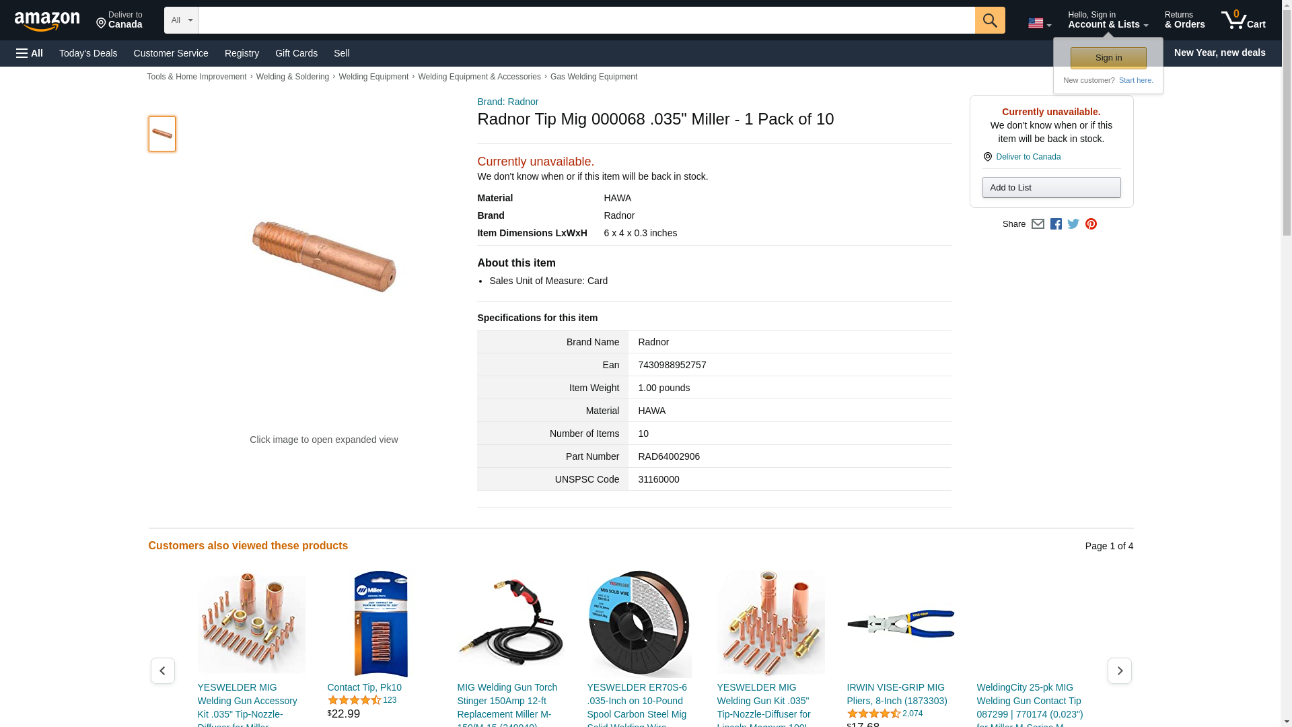Image resolution: width=1292 pixels, height=727 pixels.
Task: Open the shopping cart
Action: (1243, 20)
